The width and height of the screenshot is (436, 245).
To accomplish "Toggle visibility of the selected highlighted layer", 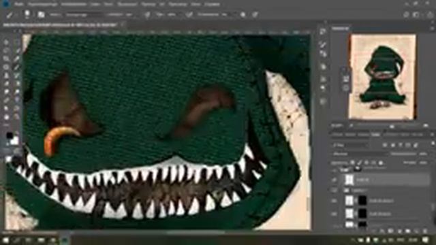I will click(x=334, y=180).
